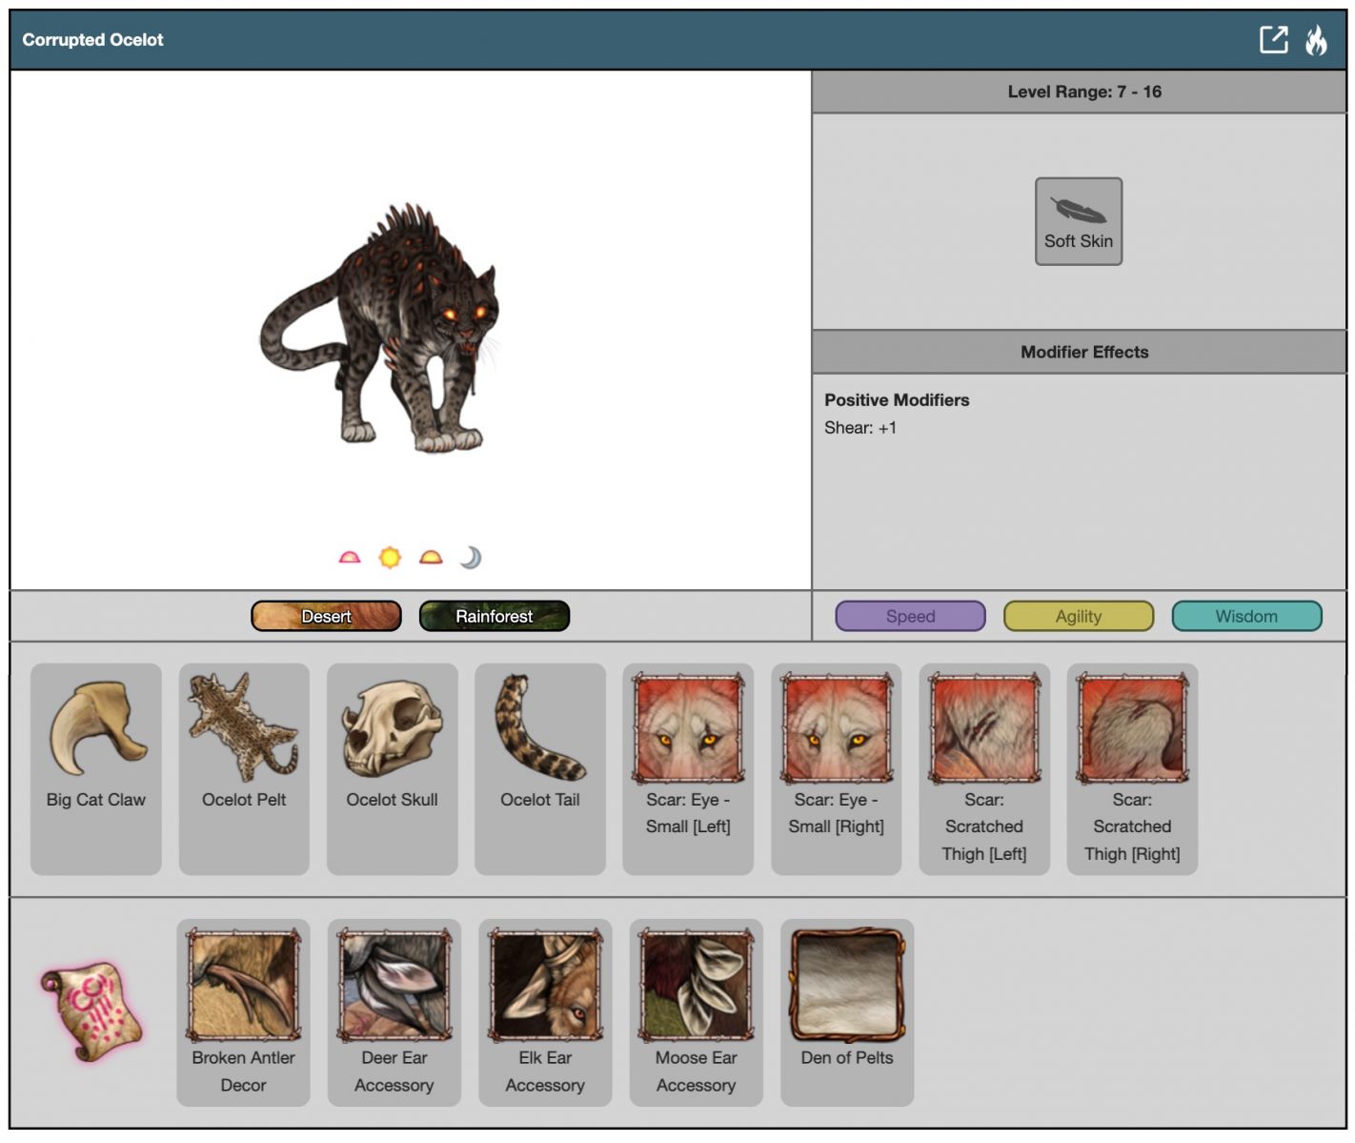Click the dawn time-of-day icon
The width and height of the screenshot is (1355, 1143).
click(x=350, y=558)
